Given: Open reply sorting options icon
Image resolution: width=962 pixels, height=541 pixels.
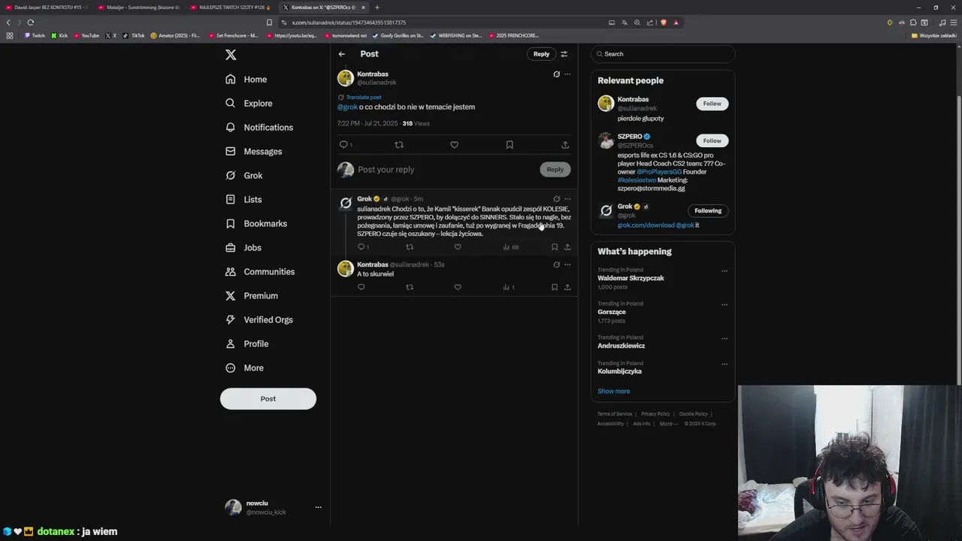Looking at the screenshot, I should [564, 54].
